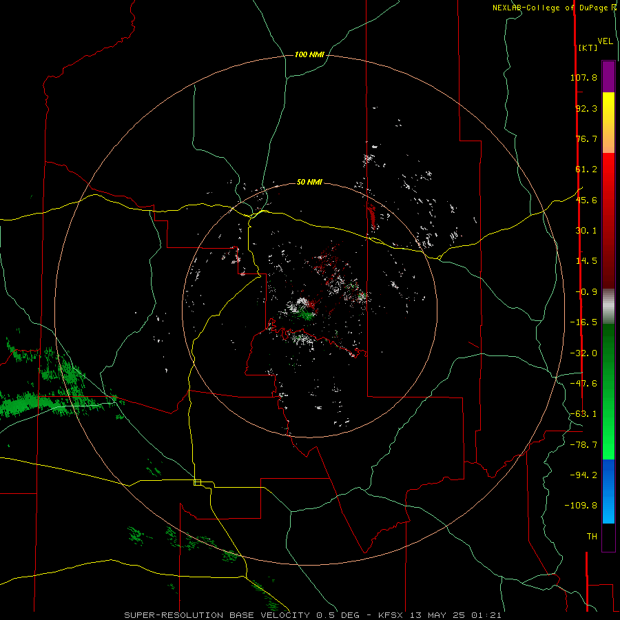Click the small yellow square highway marker
620x620 pixels.
pyautogui.click(x=197, y=482)
